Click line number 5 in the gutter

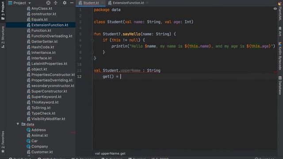click(80, 34)
